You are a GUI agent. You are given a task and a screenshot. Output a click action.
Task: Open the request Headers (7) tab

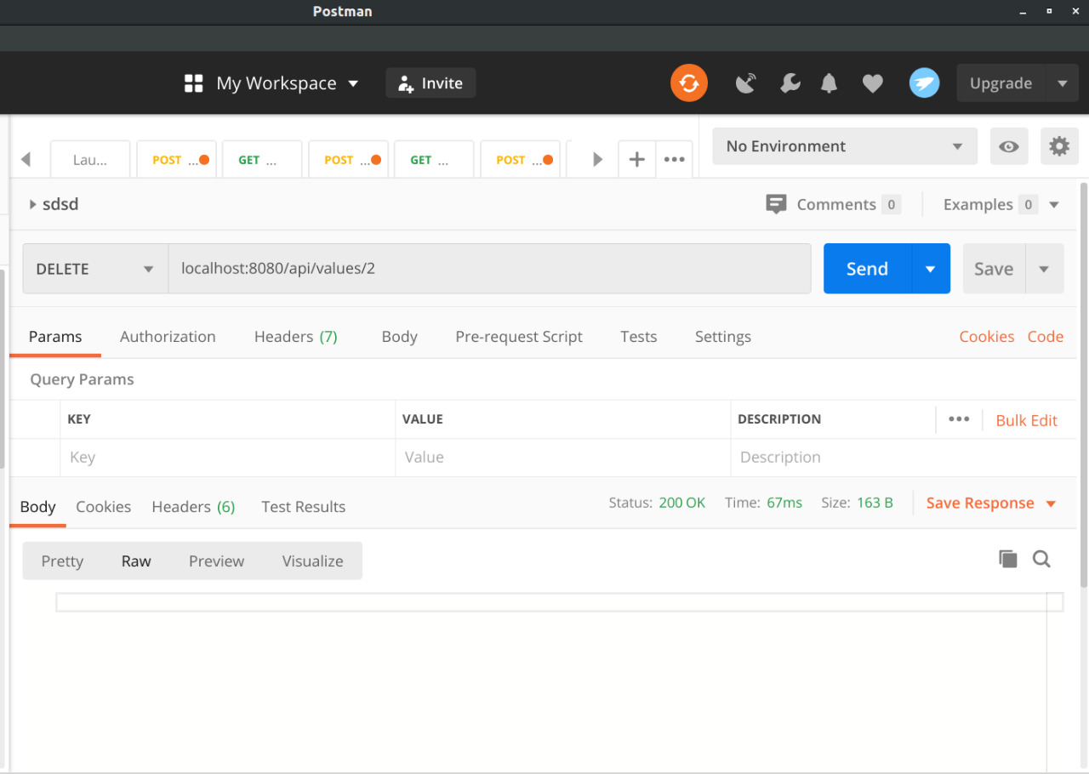click(x=296, y=337)
